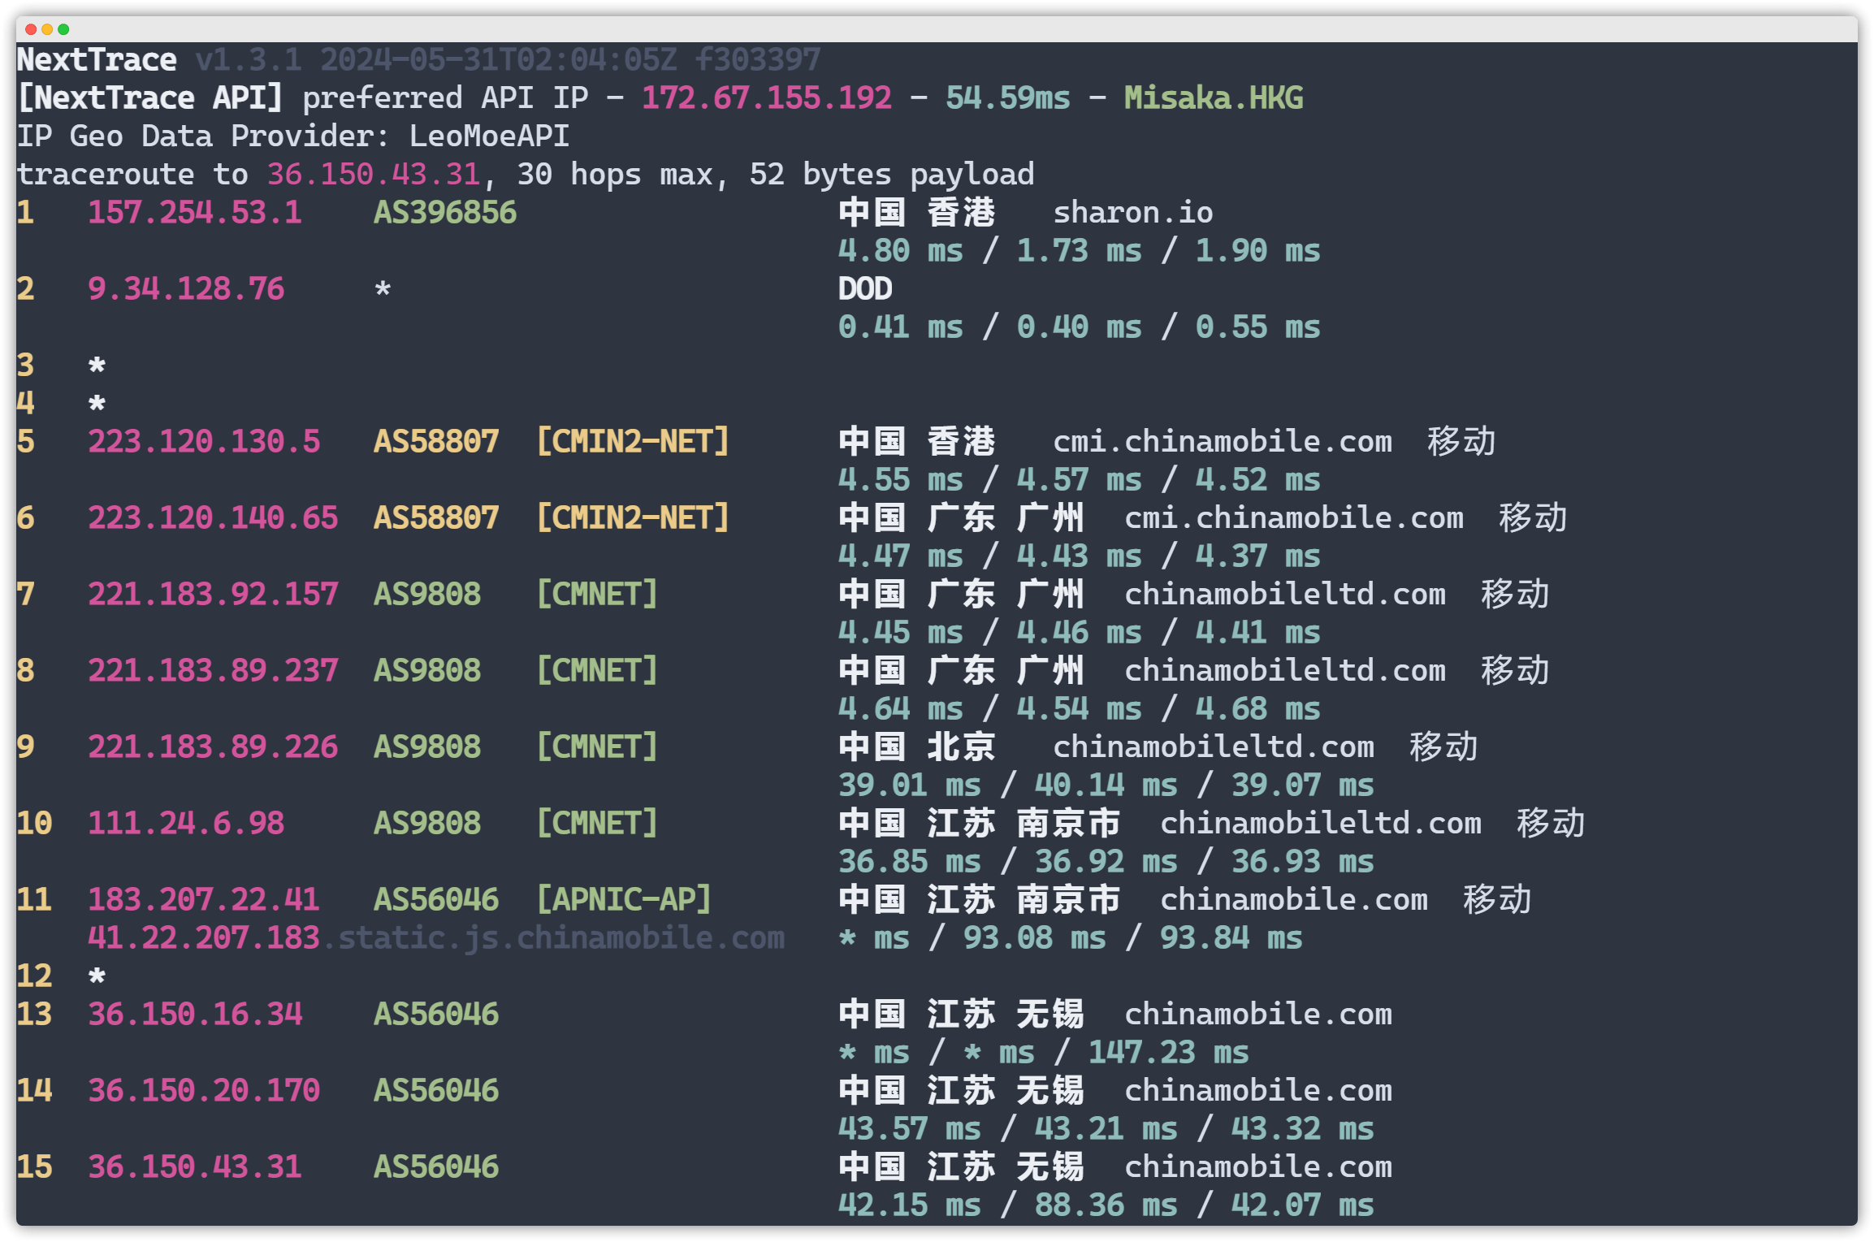This screenshot has height=1242, width=1874.
Task: Click hop 2 IP 9.34.128.76
Action: tap(186, 289)
